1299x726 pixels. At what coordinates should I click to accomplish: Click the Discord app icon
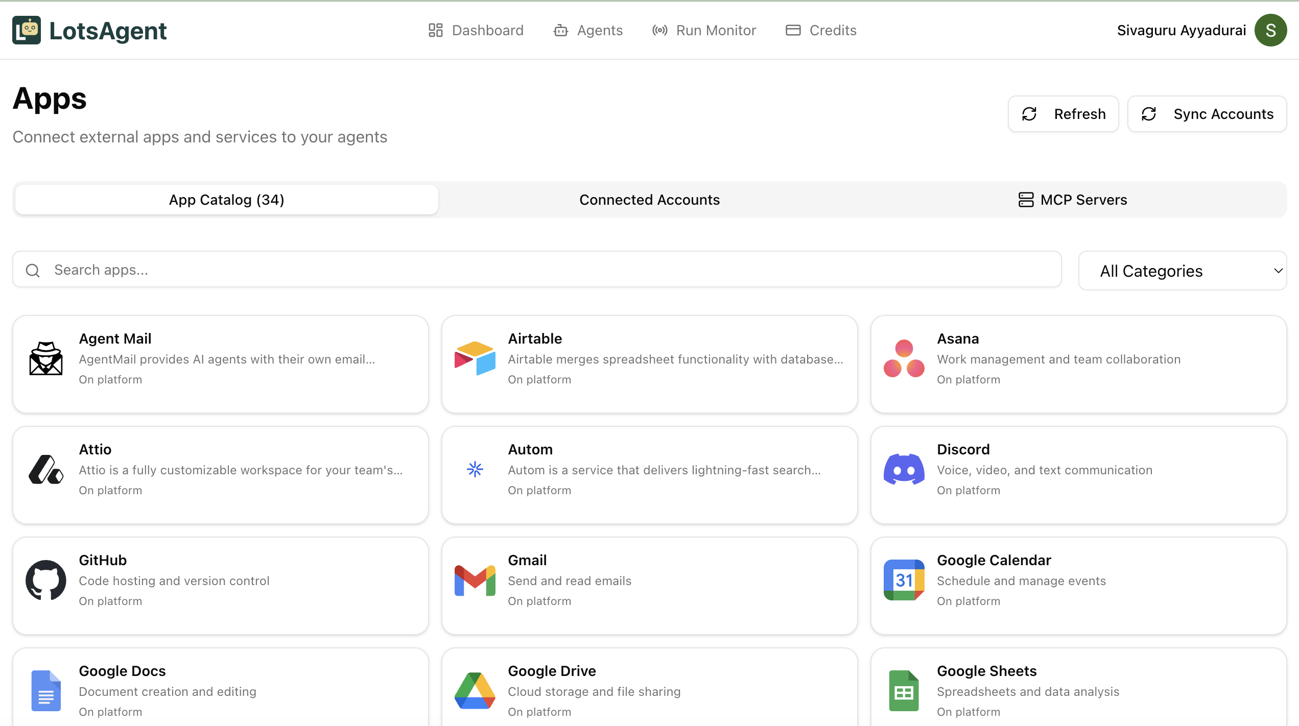[904, 469]
